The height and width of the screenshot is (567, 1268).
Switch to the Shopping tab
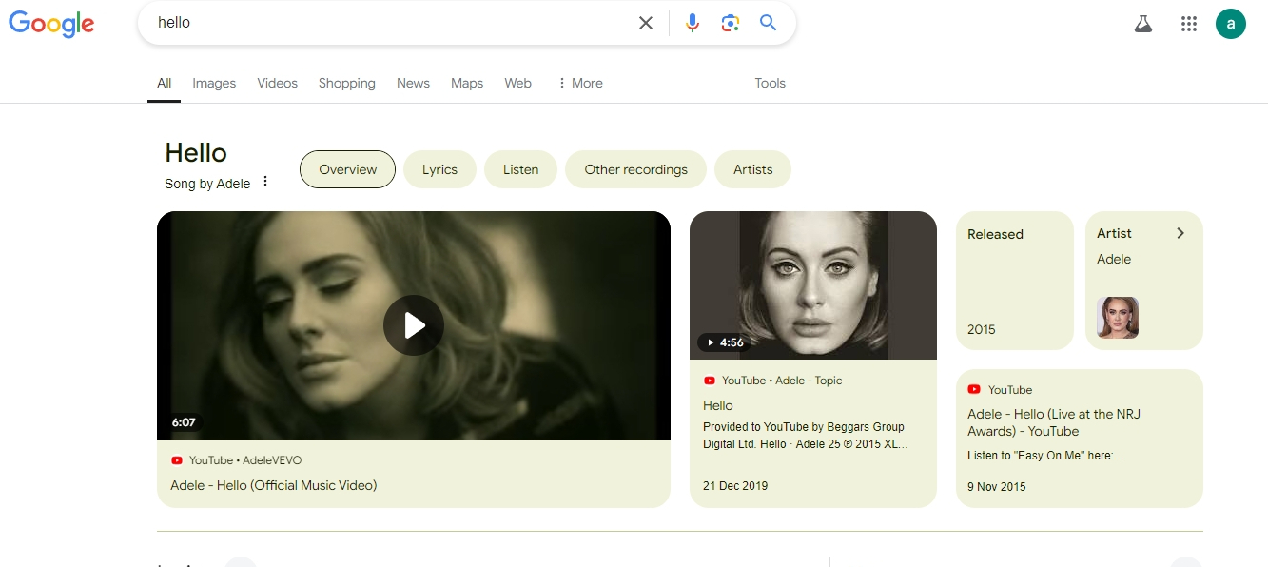[x=347, y=83]
